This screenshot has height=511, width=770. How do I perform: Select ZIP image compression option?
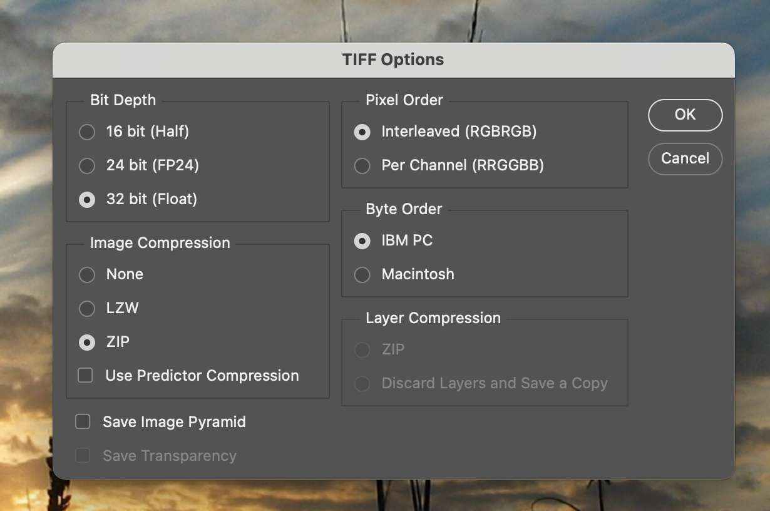tap(87, 343)
